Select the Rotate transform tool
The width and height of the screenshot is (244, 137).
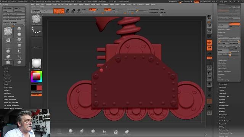tap(79, 11)
